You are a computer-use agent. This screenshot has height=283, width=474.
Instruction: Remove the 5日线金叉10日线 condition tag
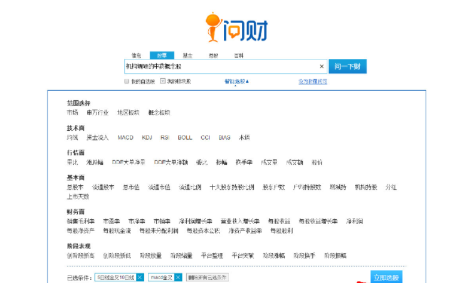coord(140,277)
